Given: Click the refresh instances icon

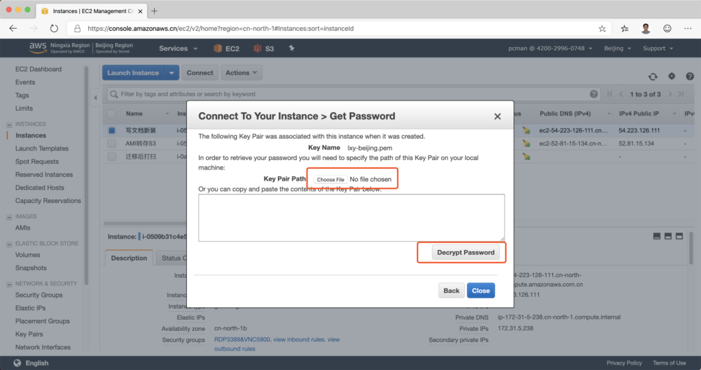Looking at the screenshot, I should [653, 77].
